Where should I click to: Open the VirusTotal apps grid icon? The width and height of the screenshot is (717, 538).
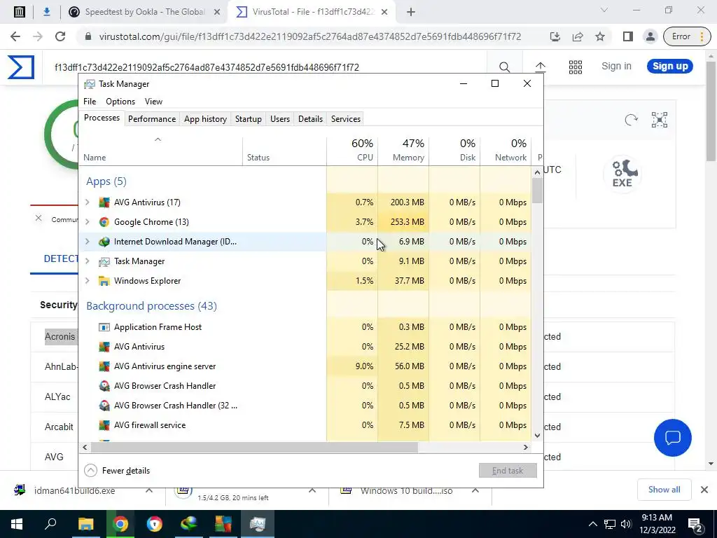[576, 67]
